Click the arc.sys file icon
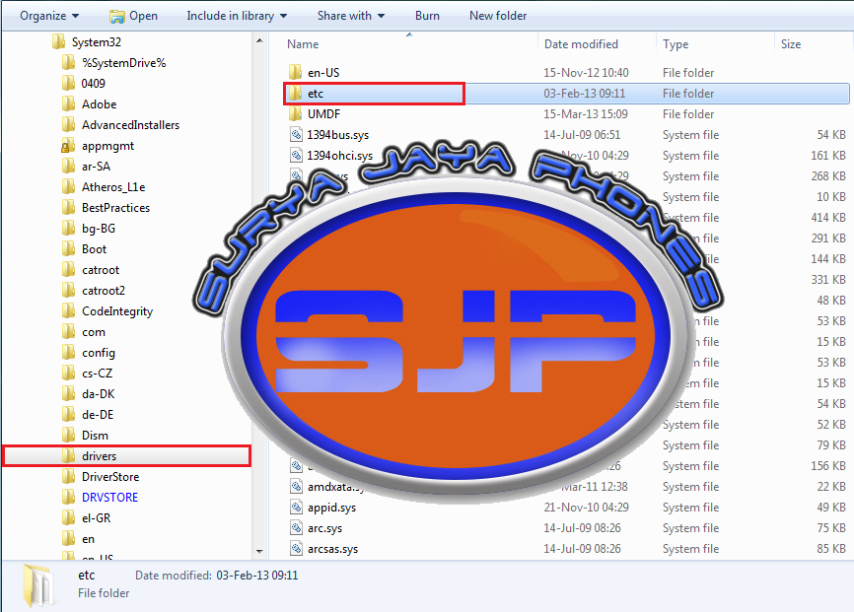Image resolution: width=854 pixels, height=612 pixels. click(296, 527)
